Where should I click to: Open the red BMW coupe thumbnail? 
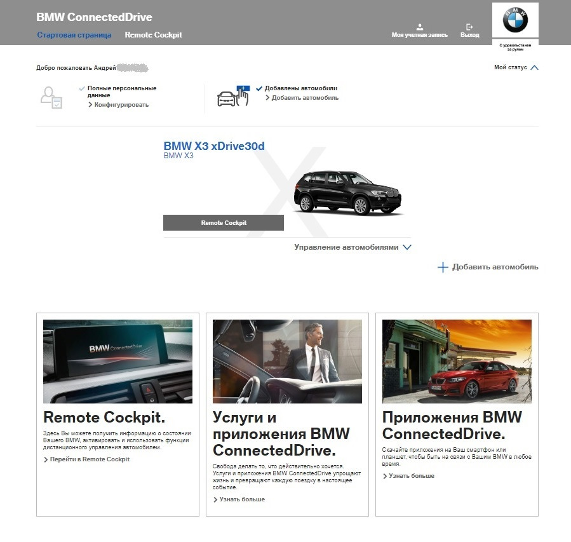pos(457,362)
